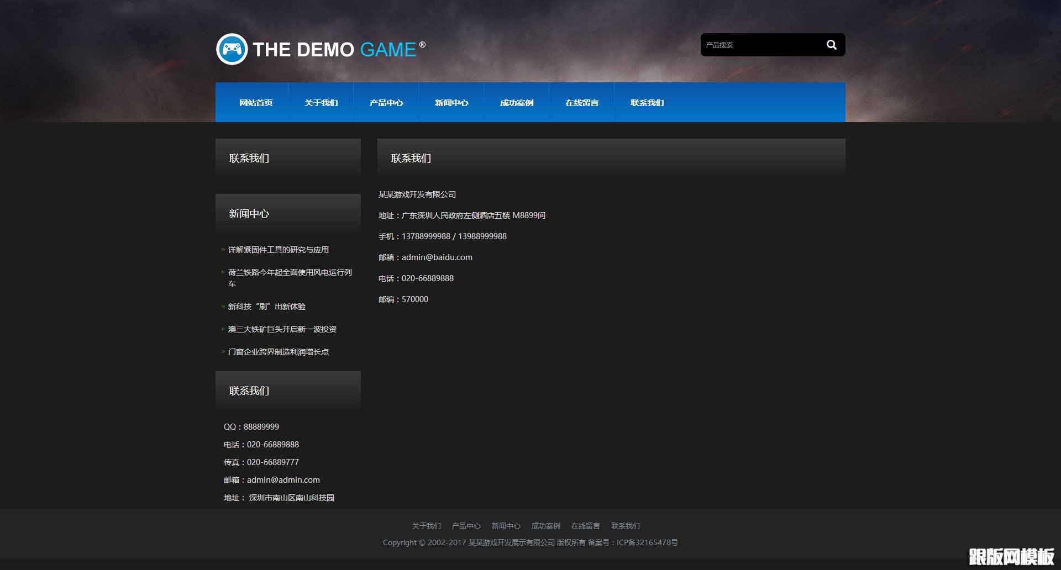The height and width of the screenshot is (570, 1061).
Task: Open news article 详解紧固件工具的研究与应用
Action: (278, 250)
